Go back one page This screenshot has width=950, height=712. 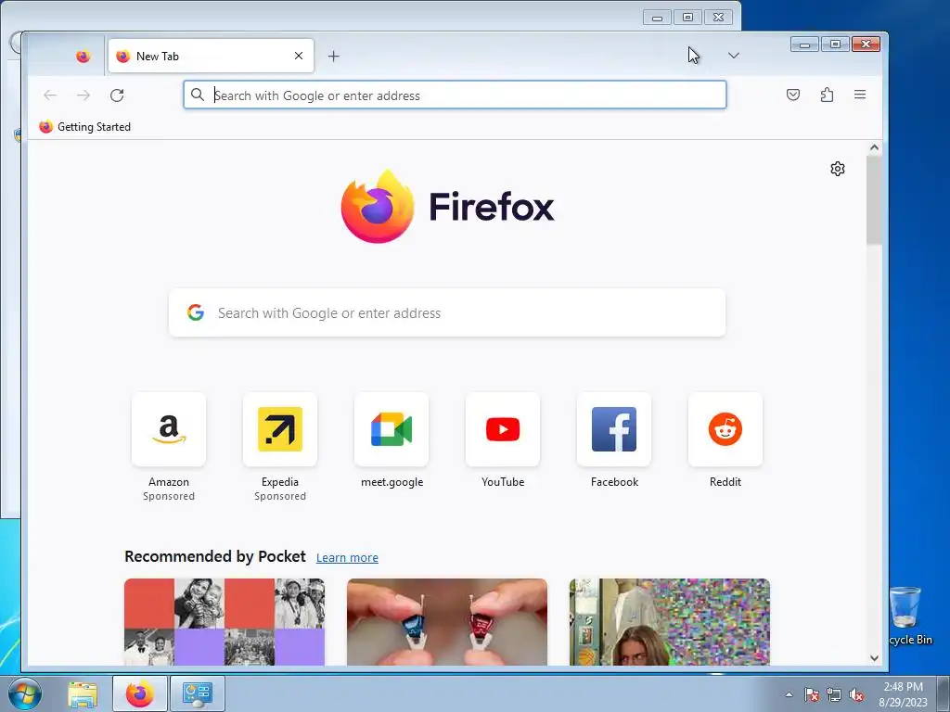point(50,95)
